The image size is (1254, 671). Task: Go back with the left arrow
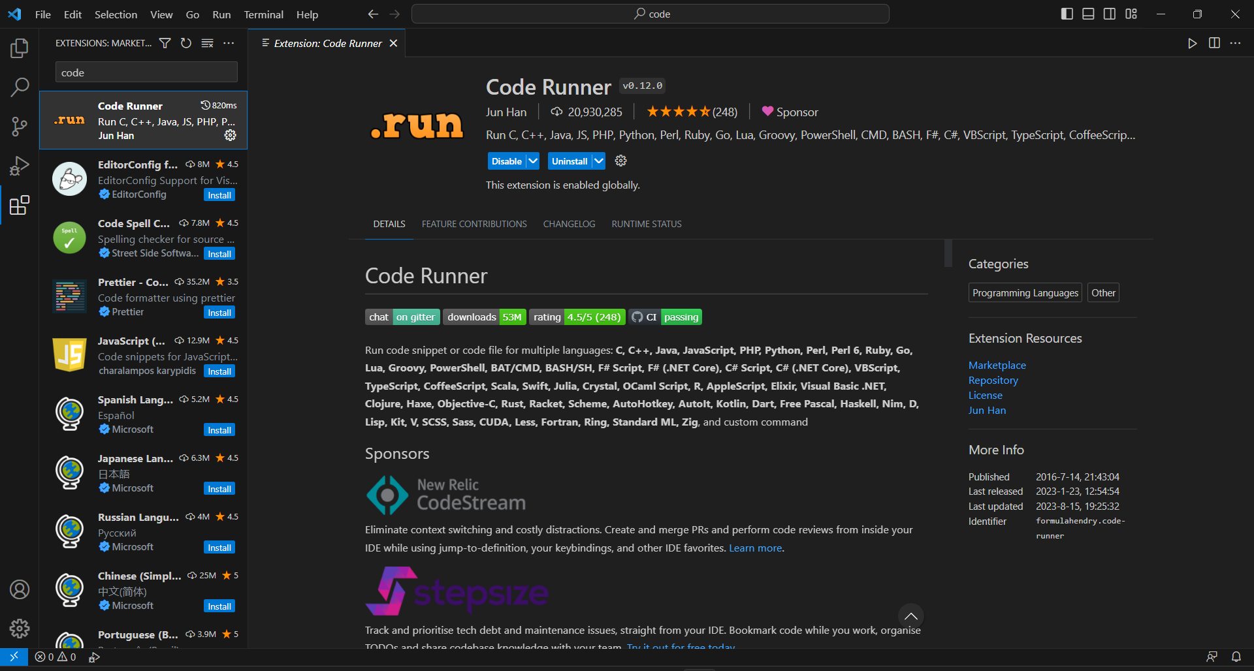pos(373,14)
